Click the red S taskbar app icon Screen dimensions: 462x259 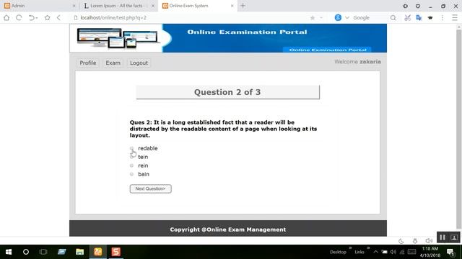(x=115, y=252)
